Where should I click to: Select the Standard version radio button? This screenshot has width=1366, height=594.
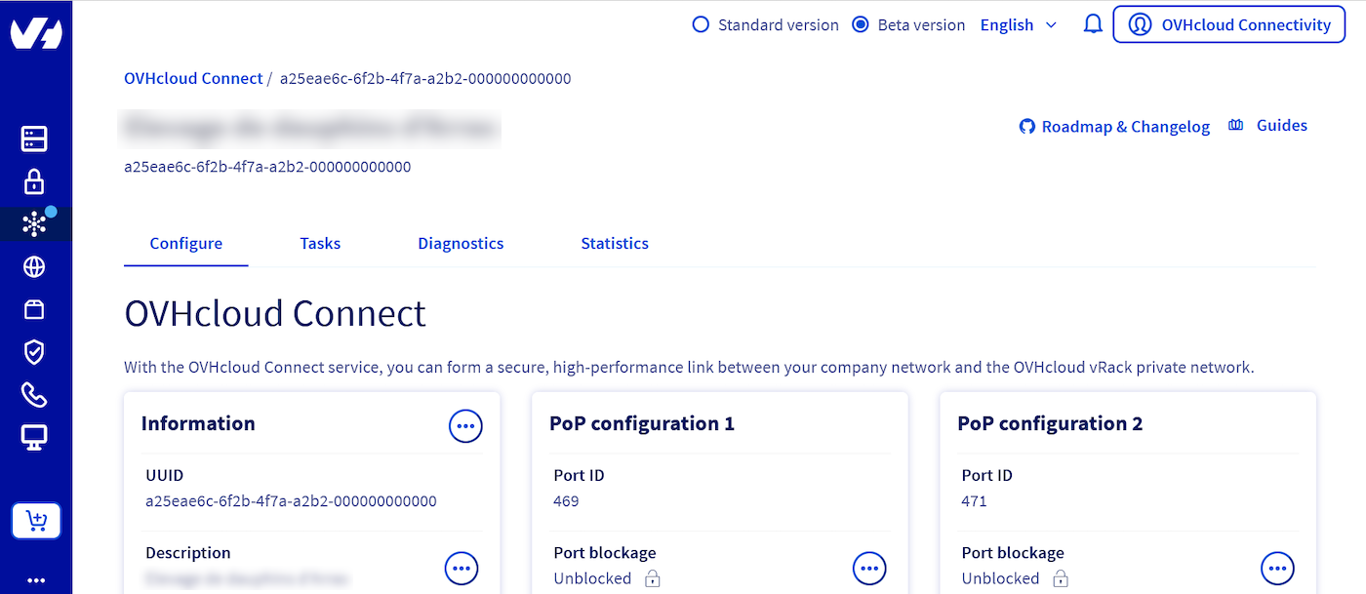click(x=701, y=25)
